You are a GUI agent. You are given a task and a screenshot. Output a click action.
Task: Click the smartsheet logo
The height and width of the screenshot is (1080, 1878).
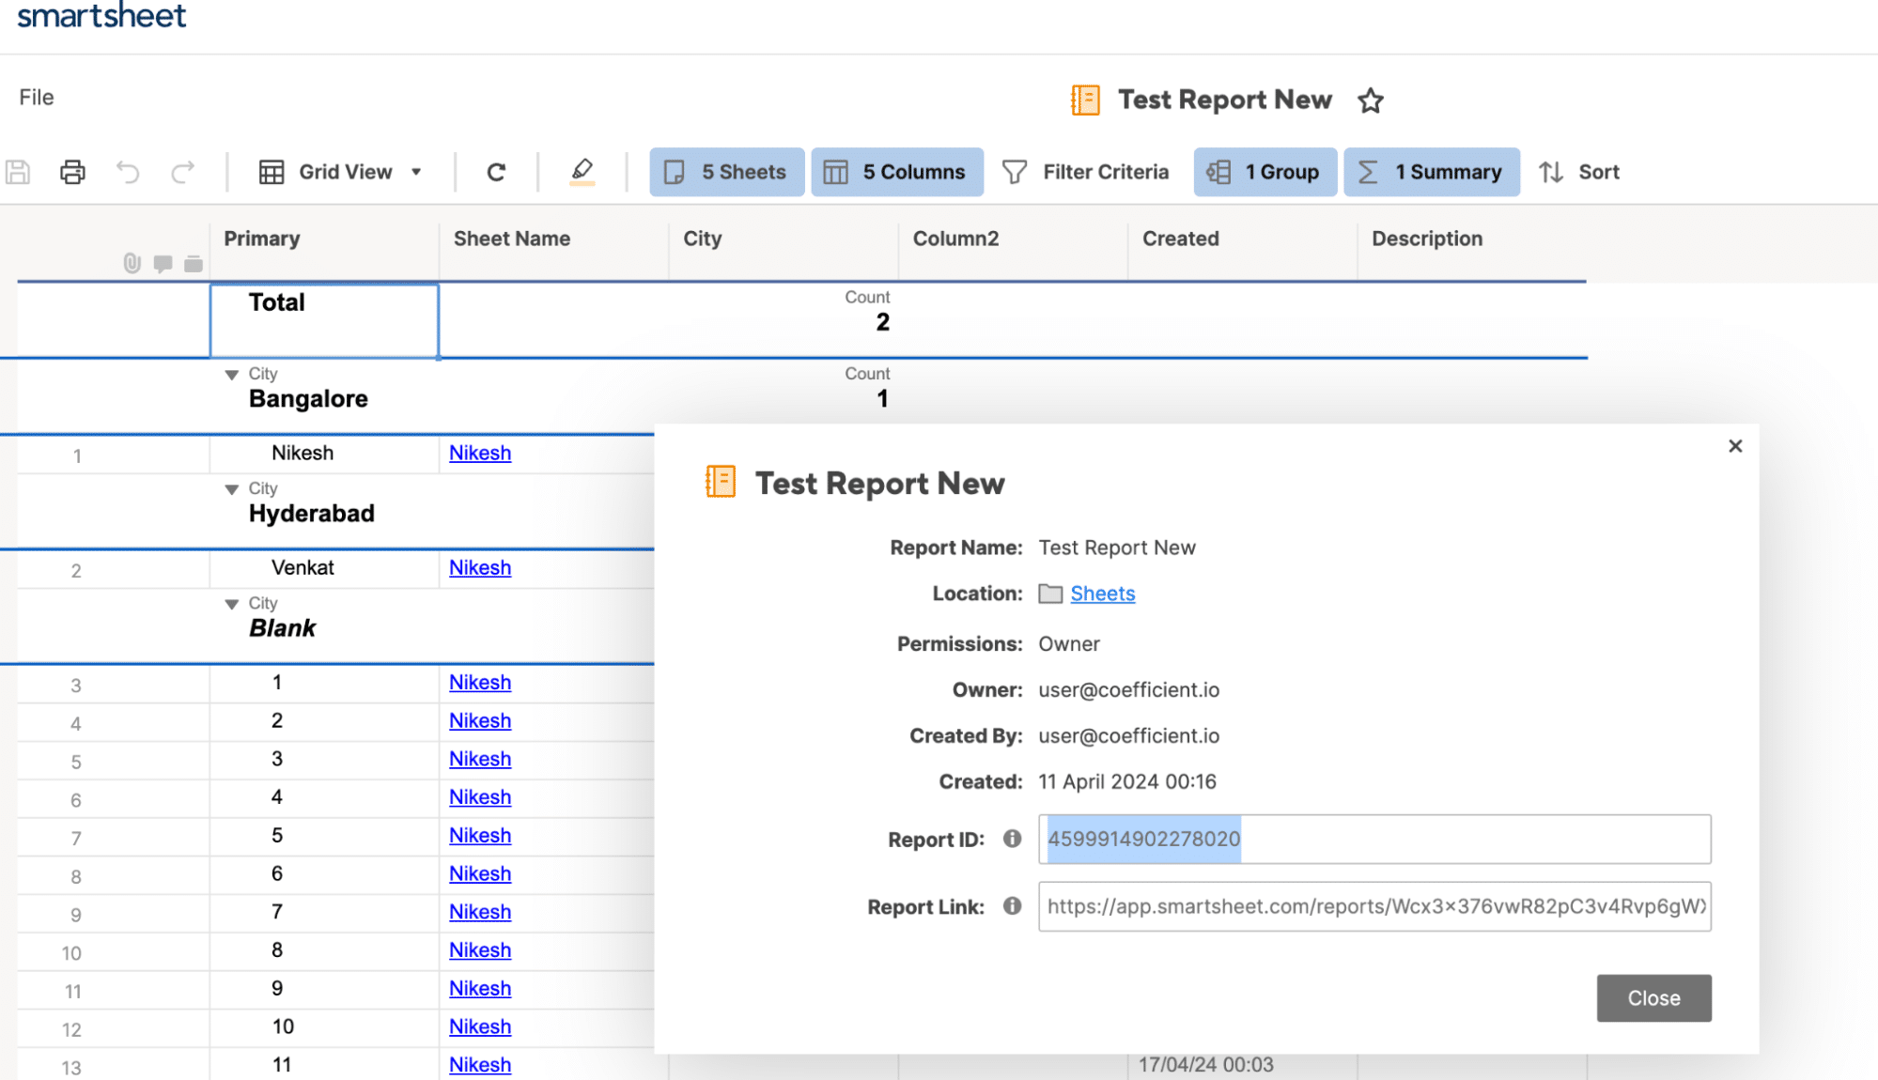pyautogui.click(x=101, y=16)
